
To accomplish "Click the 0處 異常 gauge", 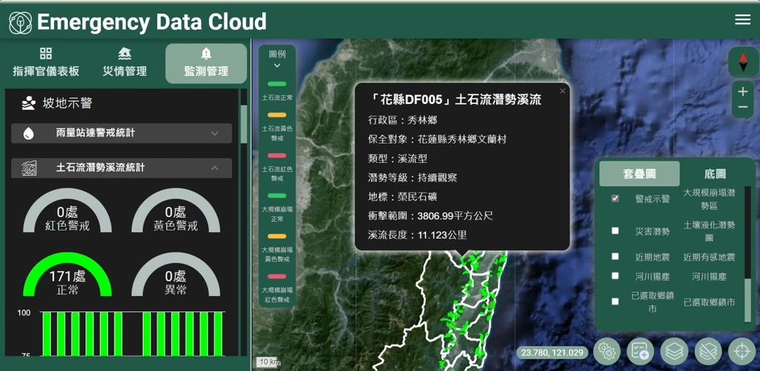I will click(x=175, y=274).
